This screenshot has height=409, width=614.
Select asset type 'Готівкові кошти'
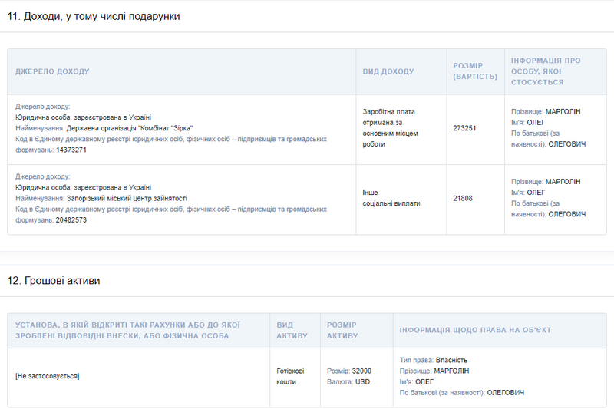(x=290, y=376)
